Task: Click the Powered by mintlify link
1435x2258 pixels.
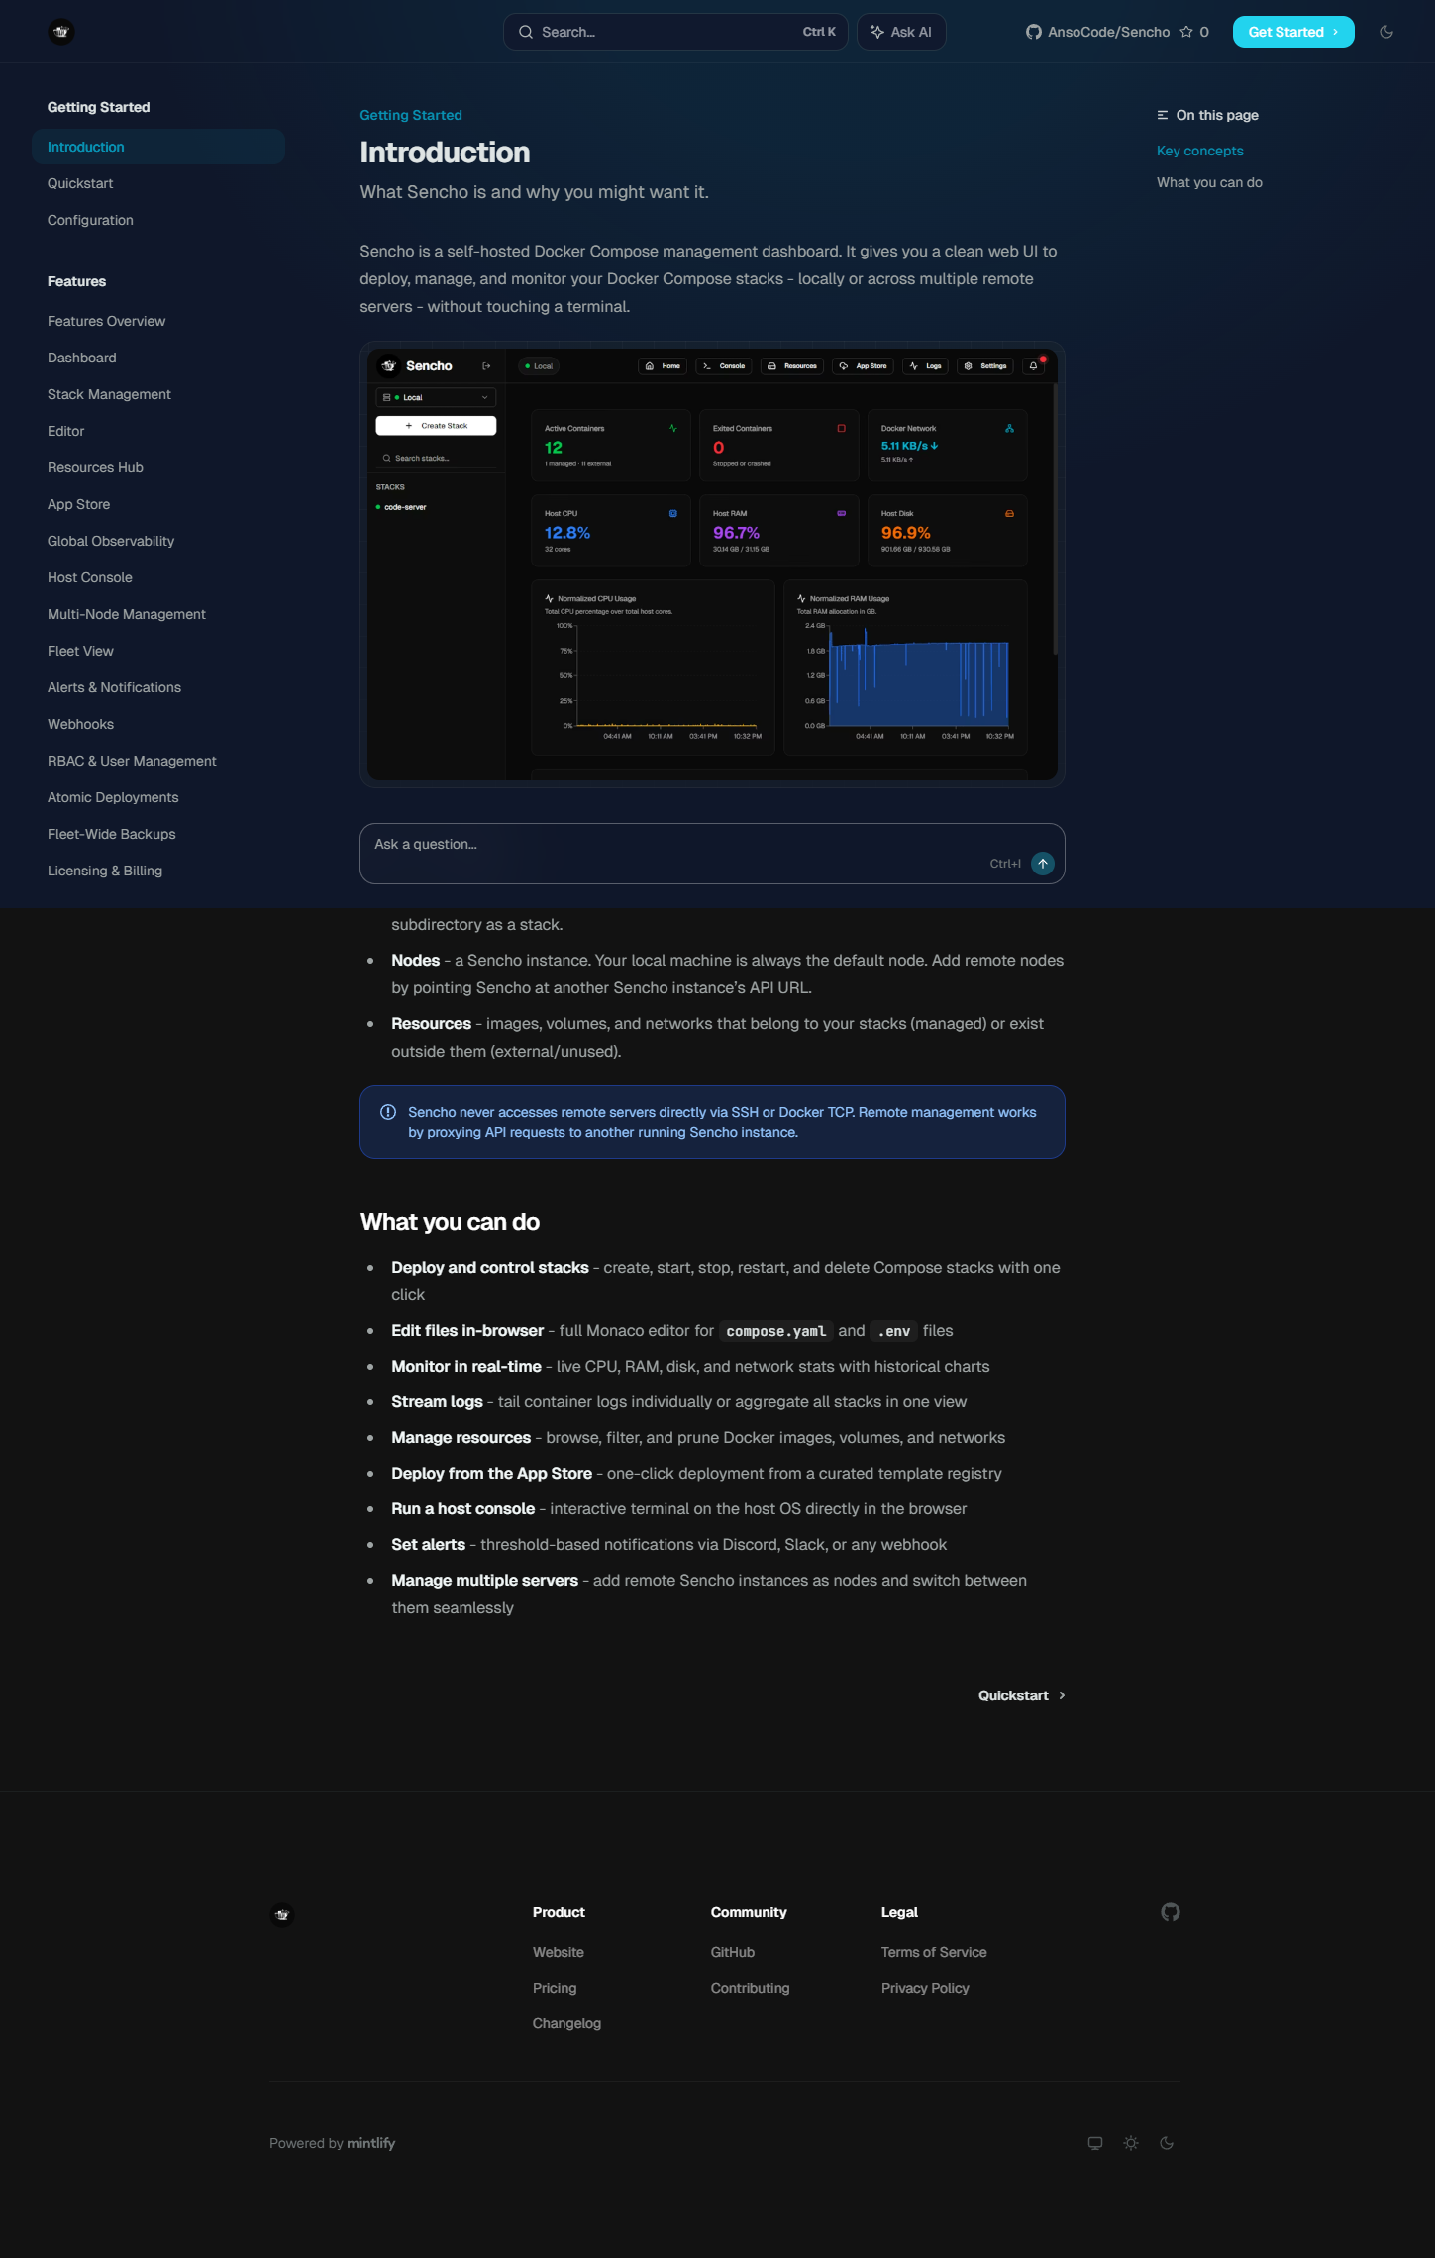Action: (x=333, y=2143)
